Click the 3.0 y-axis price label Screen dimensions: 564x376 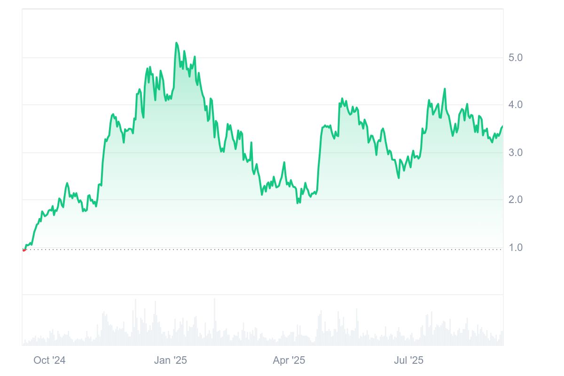(516, 153)
